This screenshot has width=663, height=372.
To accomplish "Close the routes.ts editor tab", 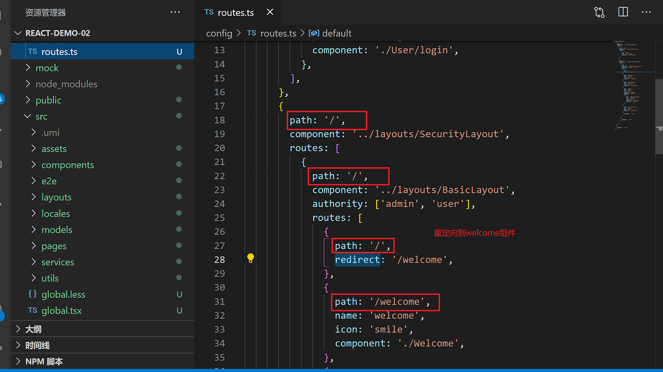I will pos(270,12).
